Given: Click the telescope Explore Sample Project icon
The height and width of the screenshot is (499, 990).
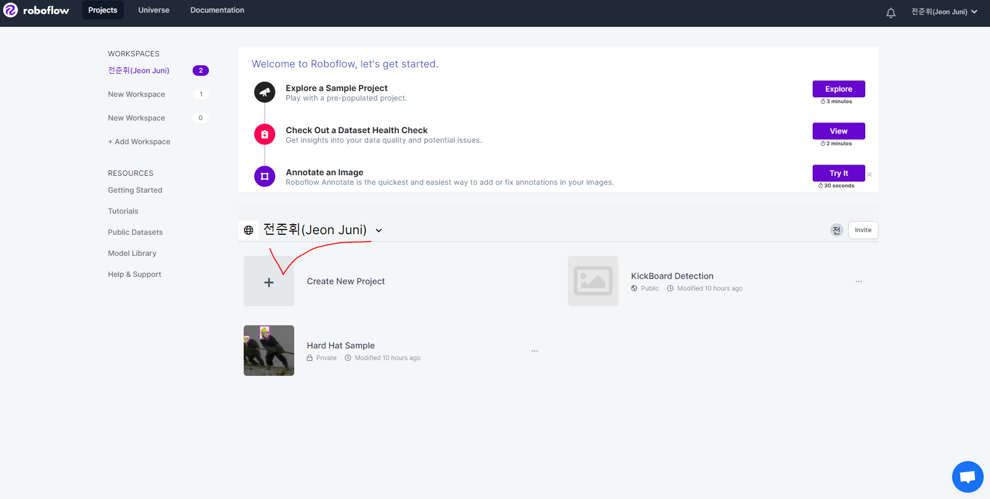Looking at the screenshot, I should [265, 92].
